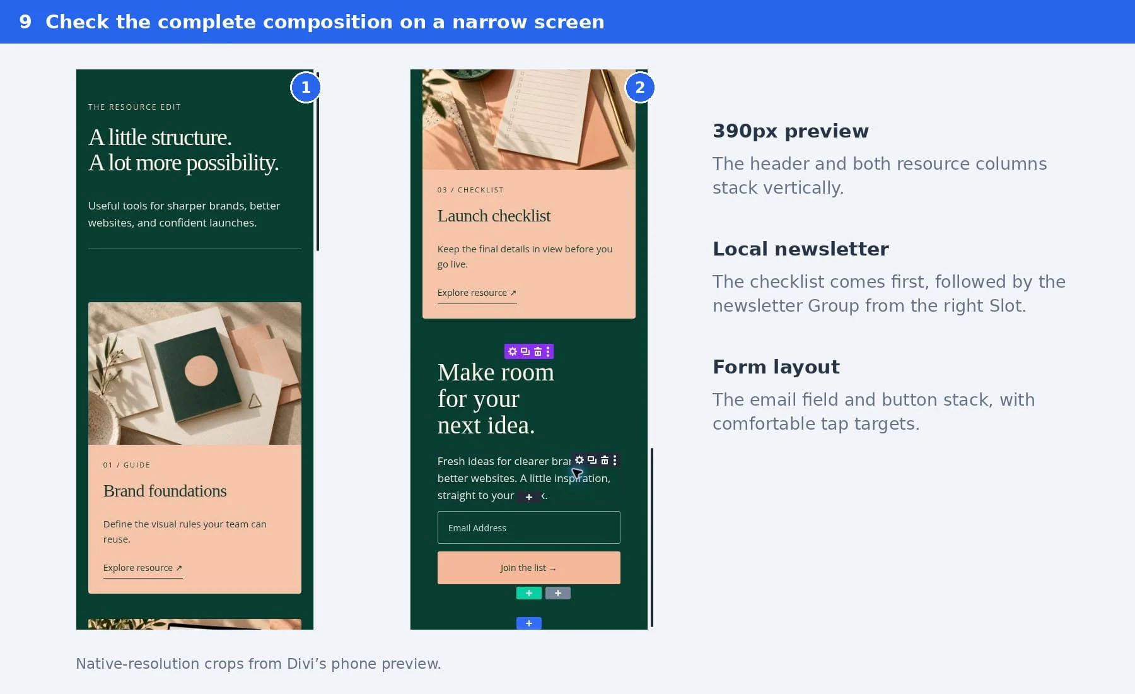Open settings gear in purple group toolbar
Viewport: 1135px width, 694px height.
click(x=513, y=351)
